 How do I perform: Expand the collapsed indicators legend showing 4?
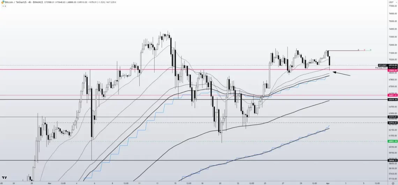4,6
